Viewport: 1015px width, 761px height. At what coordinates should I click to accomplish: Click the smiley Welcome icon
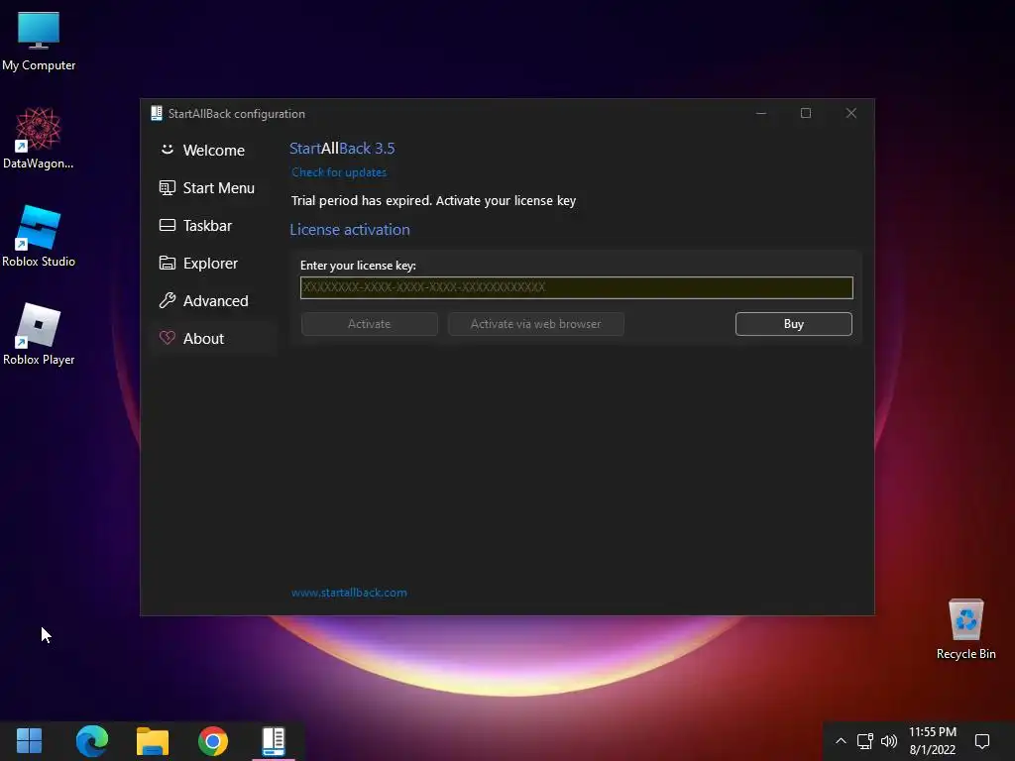coord(167,150)
